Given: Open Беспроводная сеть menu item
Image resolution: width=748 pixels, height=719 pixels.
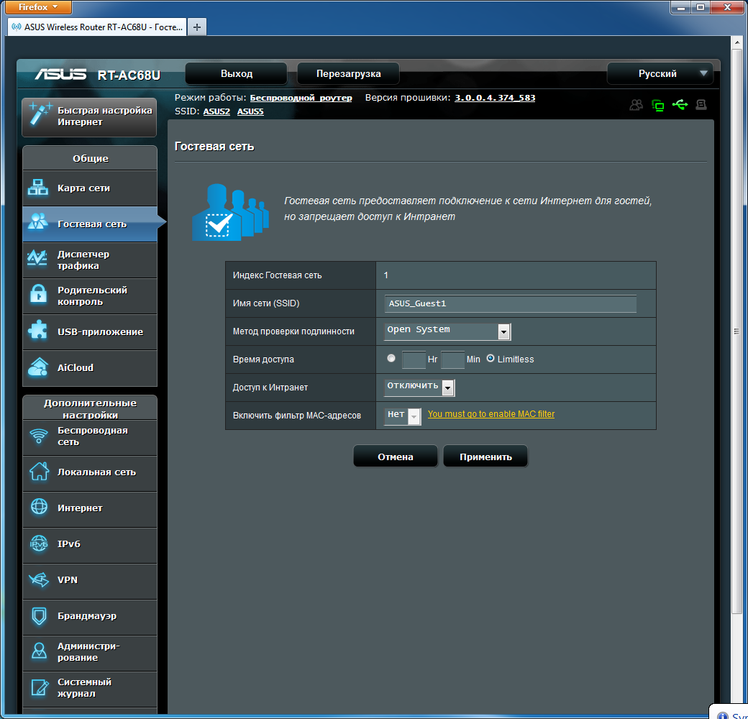Looking at the screenshot, I should coord(90,436).
